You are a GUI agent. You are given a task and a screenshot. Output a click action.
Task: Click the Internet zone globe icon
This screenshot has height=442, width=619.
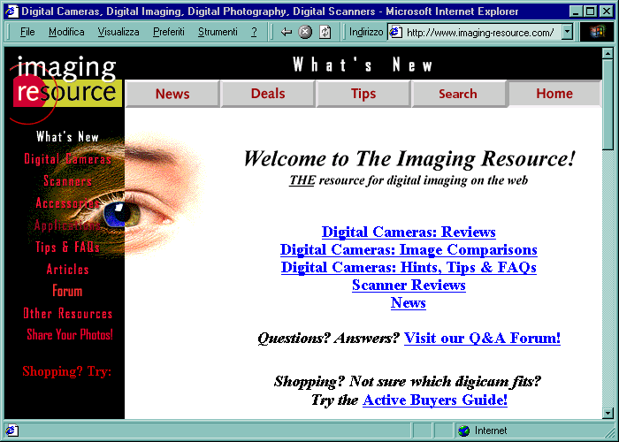pyautogui.click(x=463, y=431)
